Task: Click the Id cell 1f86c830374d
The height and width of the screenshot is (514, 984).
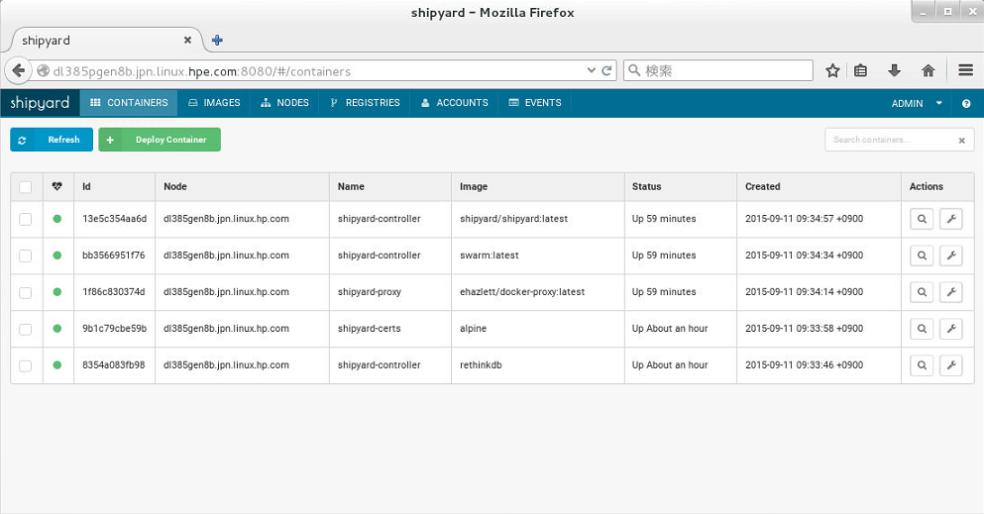Action: click(x=114, y=292)
